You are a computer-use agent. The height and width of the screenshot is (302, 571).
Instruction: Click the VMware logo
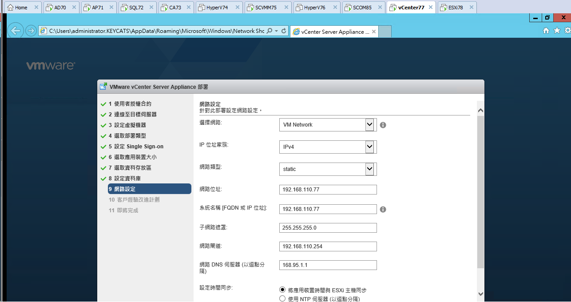[51, 66]
